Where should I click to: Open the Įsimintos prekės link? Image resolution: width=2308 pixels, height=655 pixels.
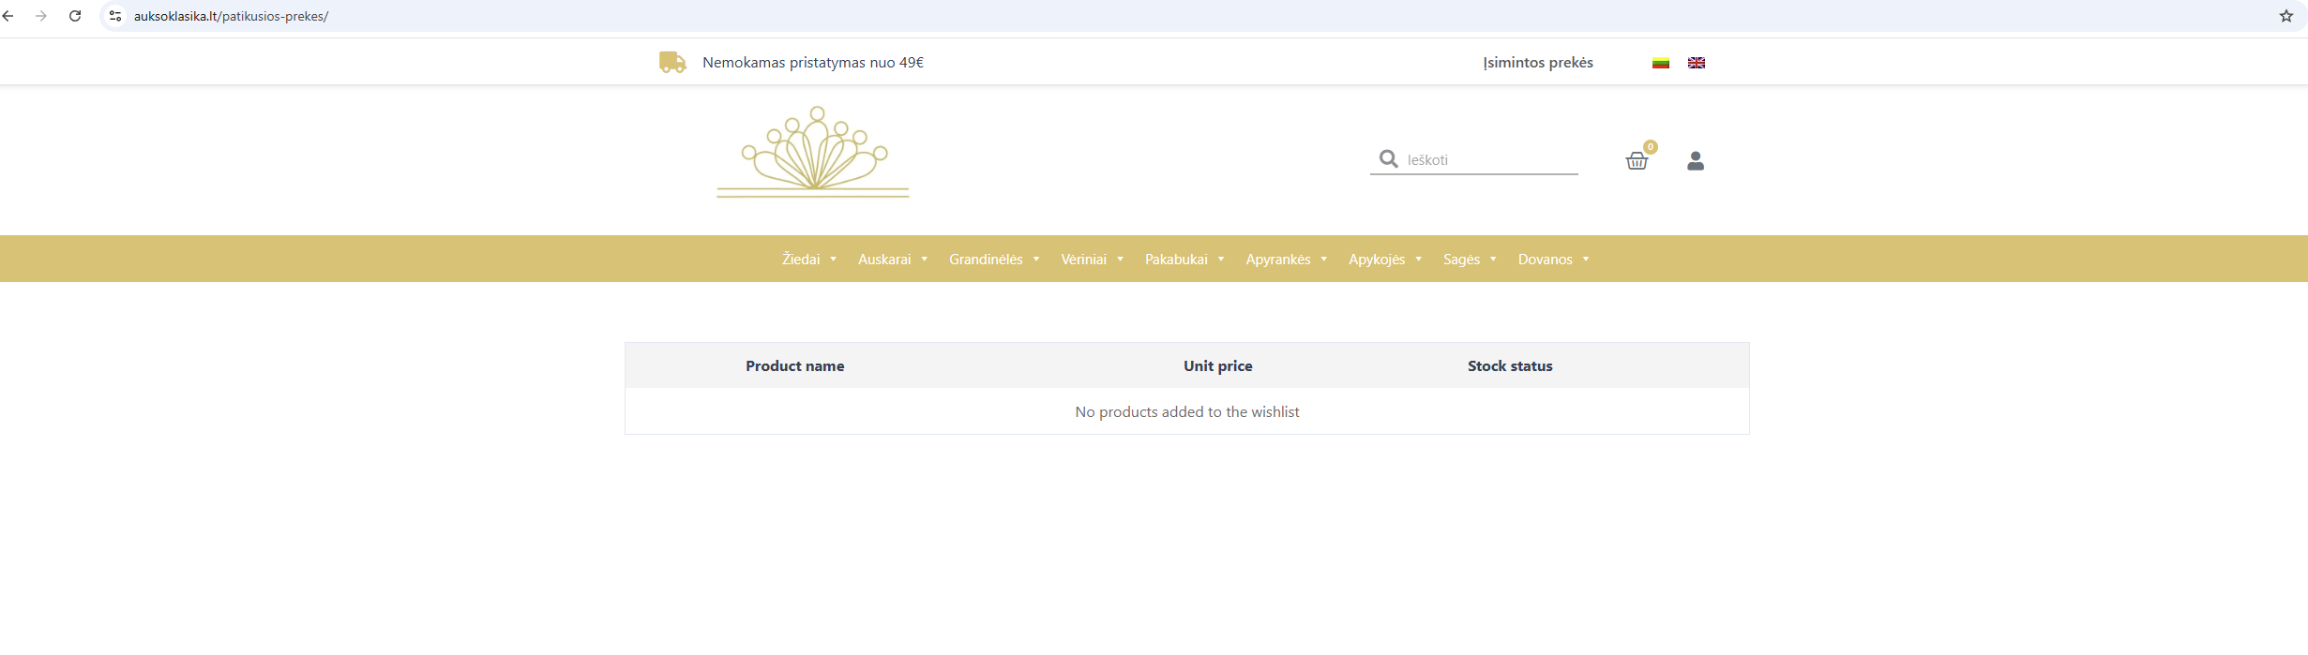pos(1537,63)
